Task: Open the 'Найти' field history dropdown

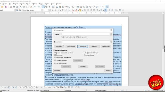Action: coord(111,34)
